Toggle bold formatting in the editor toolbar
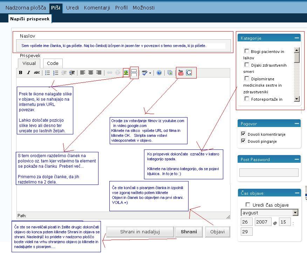This screenshot has width=307, height=254. click(x=21, y=73)
